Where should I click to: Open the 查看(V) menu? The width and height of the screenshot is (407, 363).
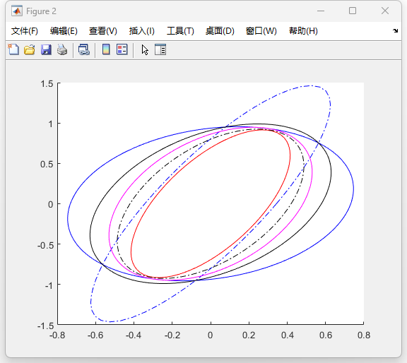pos(103,31)
